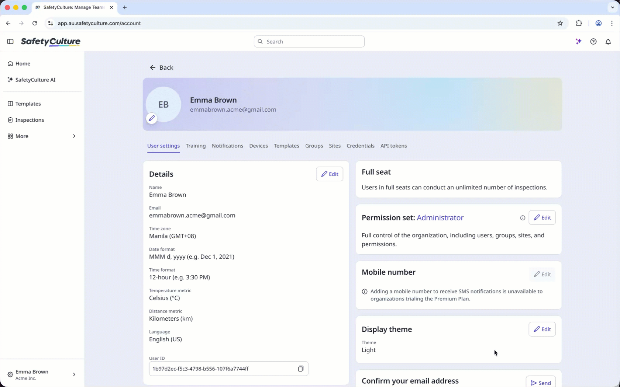The image size is (620, 387).
Task: Click the Celsius (°C) value
Action: pyautogui.click(x=165, y=298)
